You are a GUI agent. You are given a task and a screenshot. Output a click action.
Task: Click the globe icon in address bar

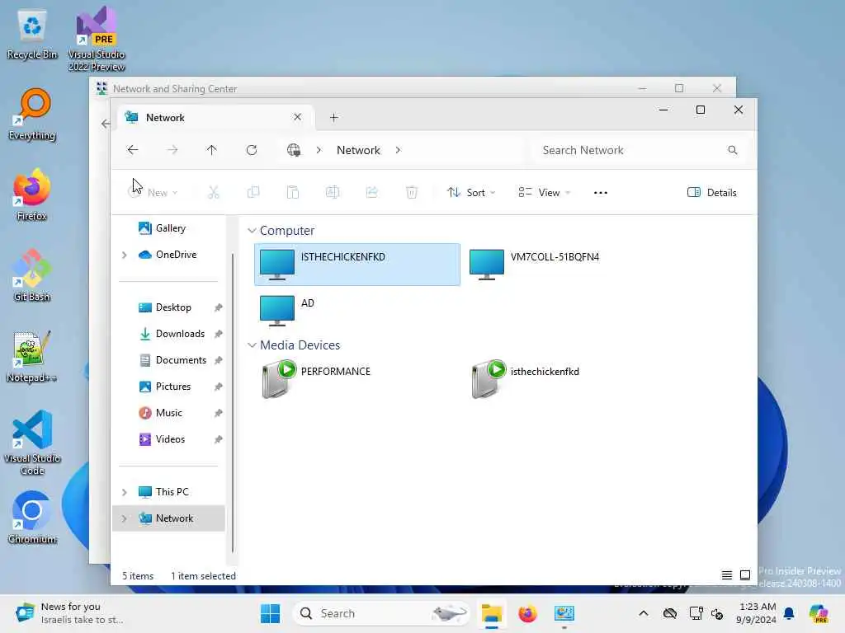294,150
